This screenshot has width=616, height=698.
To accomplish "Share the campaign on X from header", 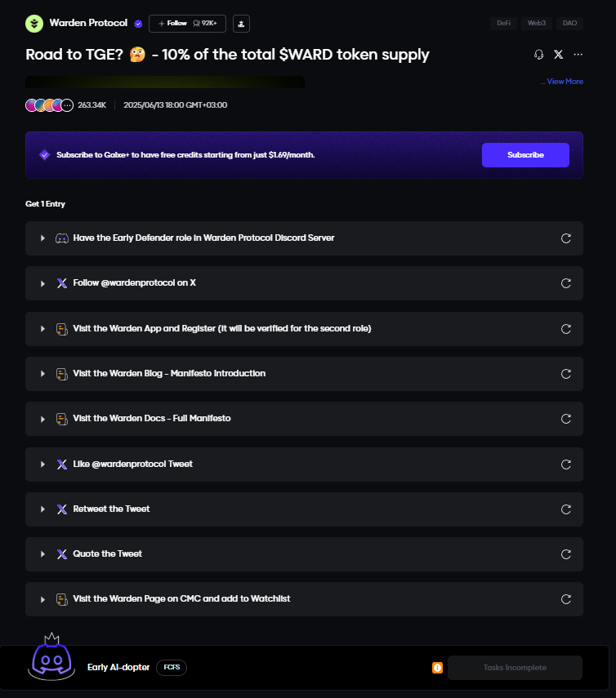I will [558, 55].
